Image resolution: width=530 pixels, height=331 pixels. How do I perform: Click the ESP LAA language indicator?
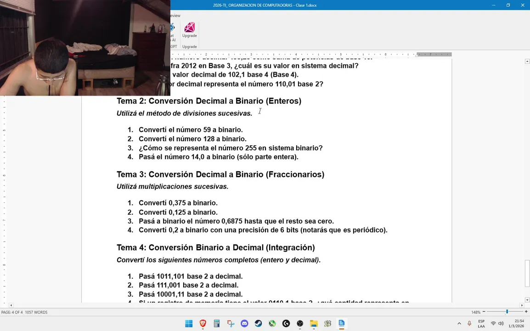click(481, 324)
